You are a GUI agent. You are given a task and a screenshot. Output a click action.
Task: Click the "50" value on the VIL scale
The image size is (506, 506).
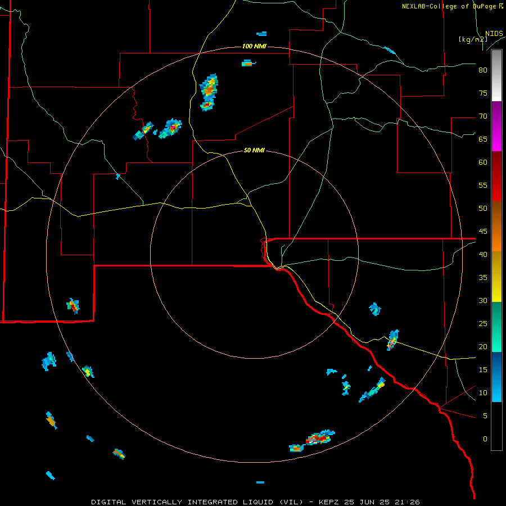pos(483,209)
